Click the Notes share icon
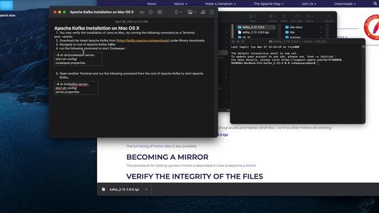 point(212,12)
